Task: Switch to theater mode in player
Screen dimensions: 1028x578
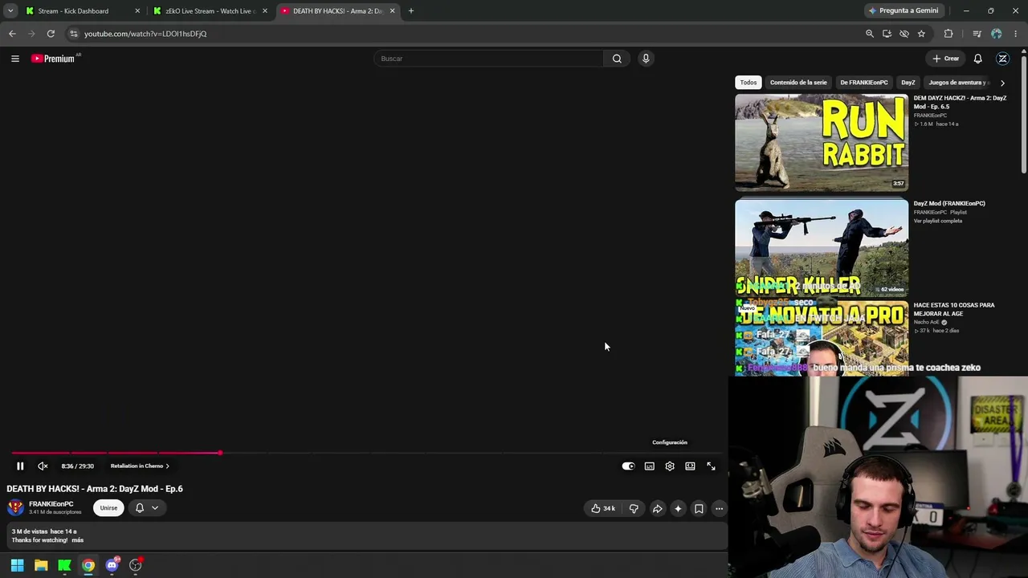Action: pyautogui.click(x=690, y=466)
